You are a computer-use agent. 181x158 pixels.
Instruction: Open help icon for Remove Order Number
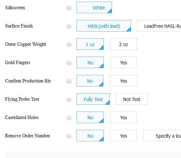coord(69,136)
